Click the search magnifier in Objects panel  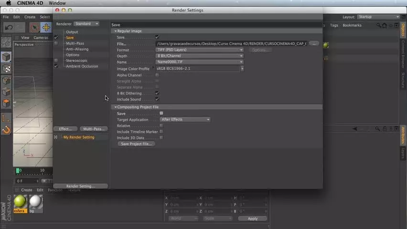point(379,25)
